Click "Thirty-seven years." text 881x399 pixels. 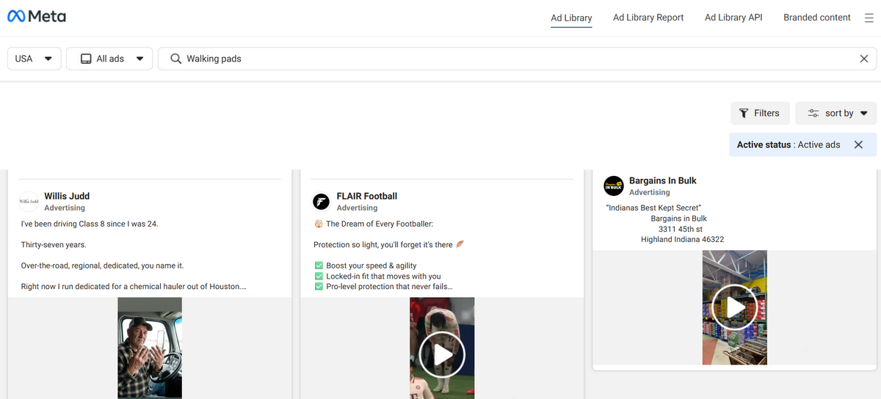(54, 245)
